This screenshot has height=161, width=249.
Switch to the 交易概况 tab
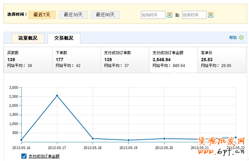pos(64,38)
